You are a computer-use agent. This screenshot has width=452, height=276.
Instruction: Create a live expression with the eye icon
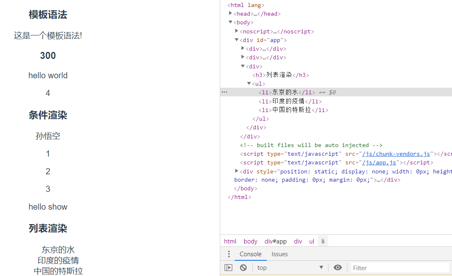tap(338, 268)
